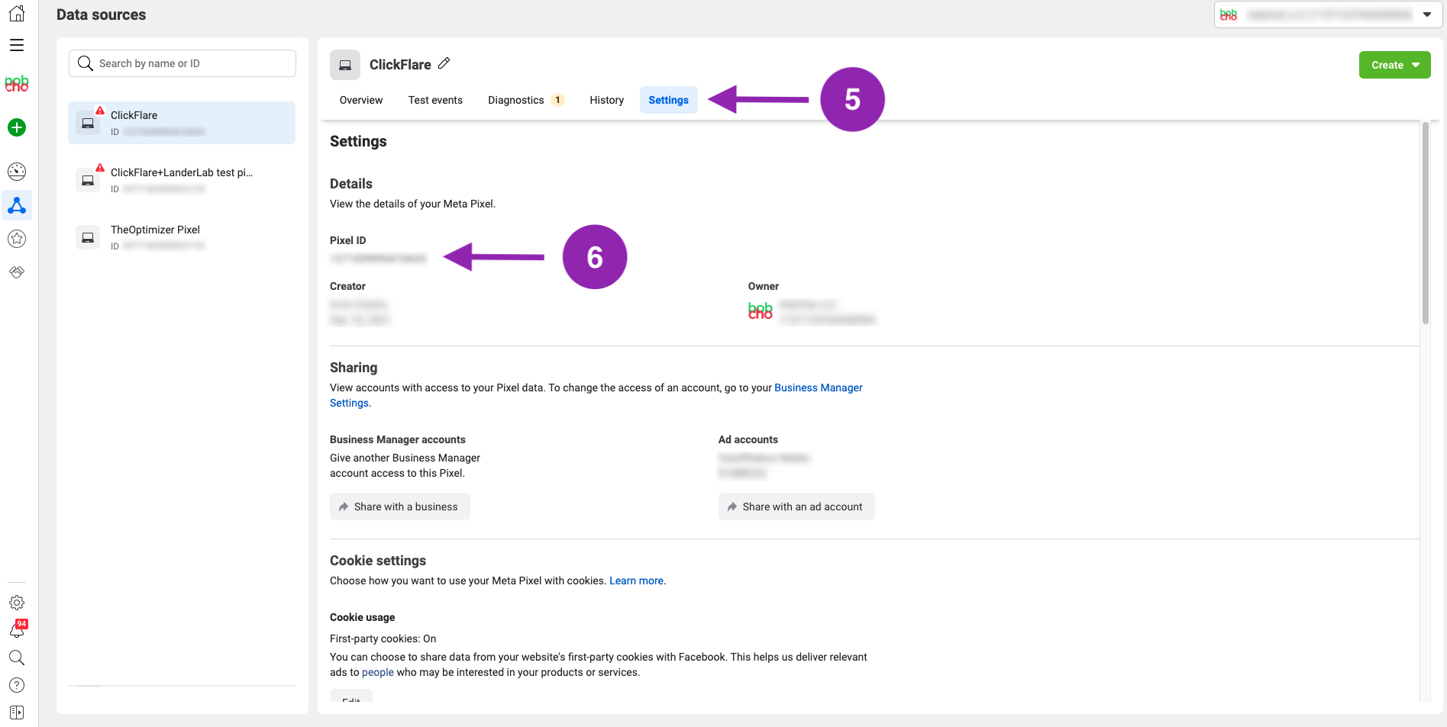Open the Diagnostics tab

525,100
